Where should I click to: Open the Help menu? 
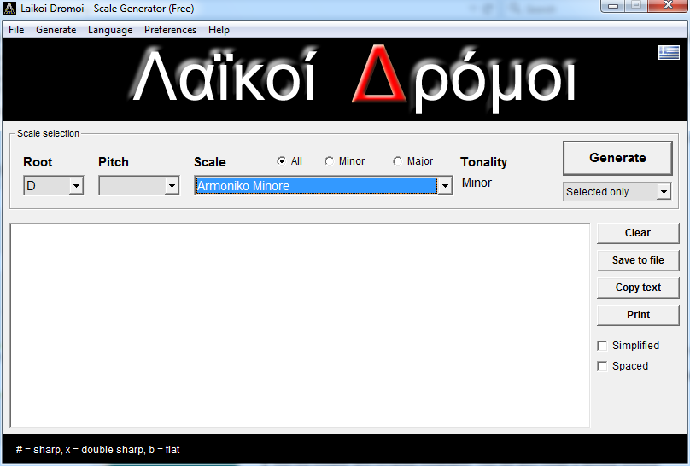tap(219, 30)
